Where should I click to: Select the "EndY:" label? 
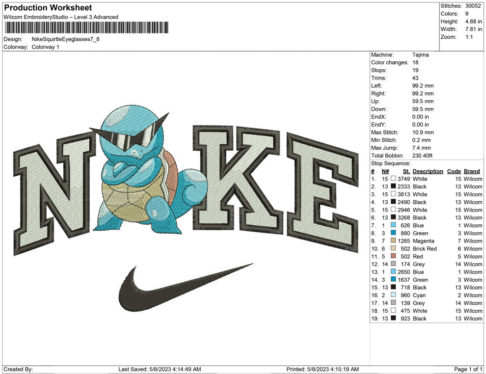(x=378, y=125)
